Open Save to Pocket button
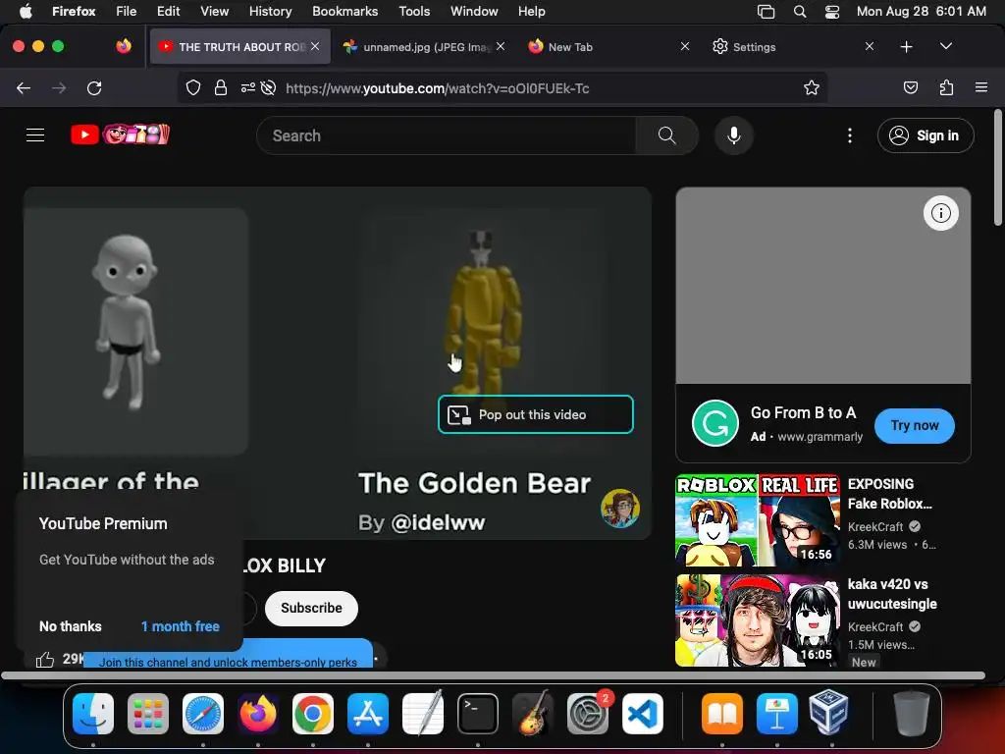The width and height of the screenshot is (1005, 754). click(910, 87)
